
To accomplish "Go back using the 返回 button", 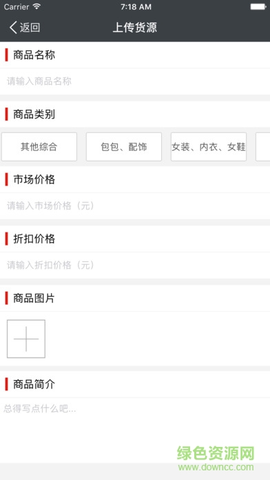I will click(25, 28).
